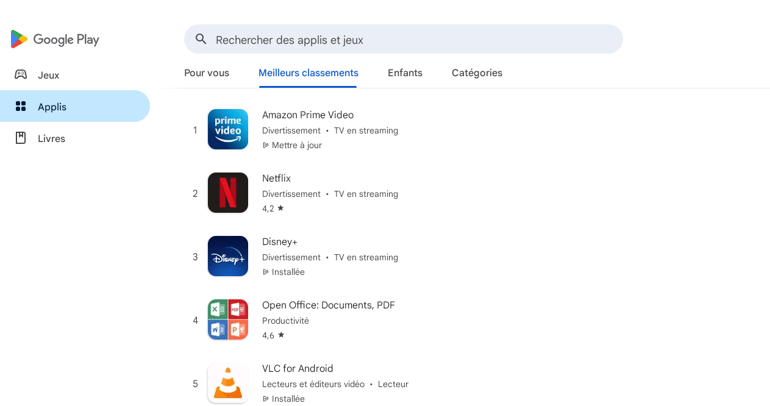Click TV en streaming under Disney+

[366, 257]
